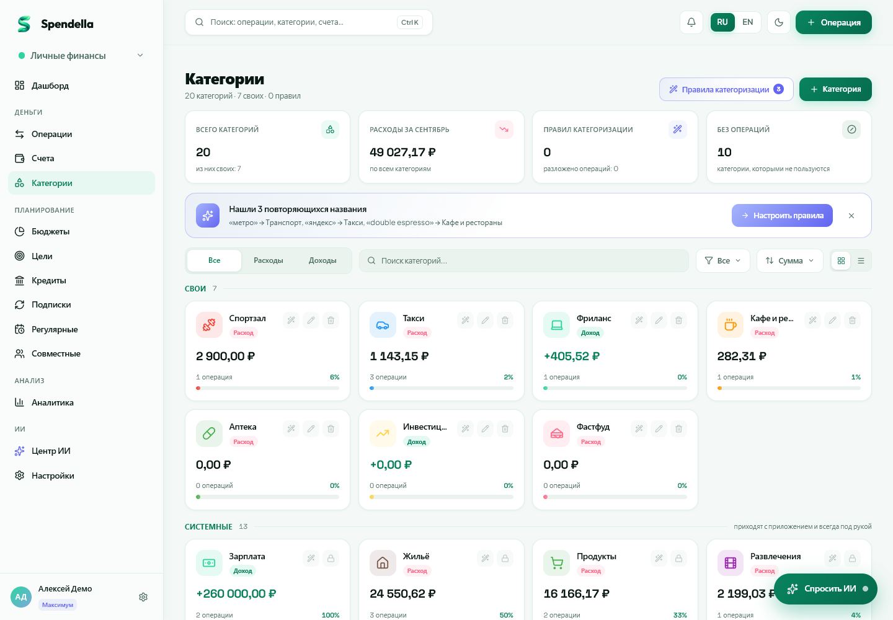The image size is (893, 620).
Task: Click the Спортзал progress bar
Action: pos(267,388)
